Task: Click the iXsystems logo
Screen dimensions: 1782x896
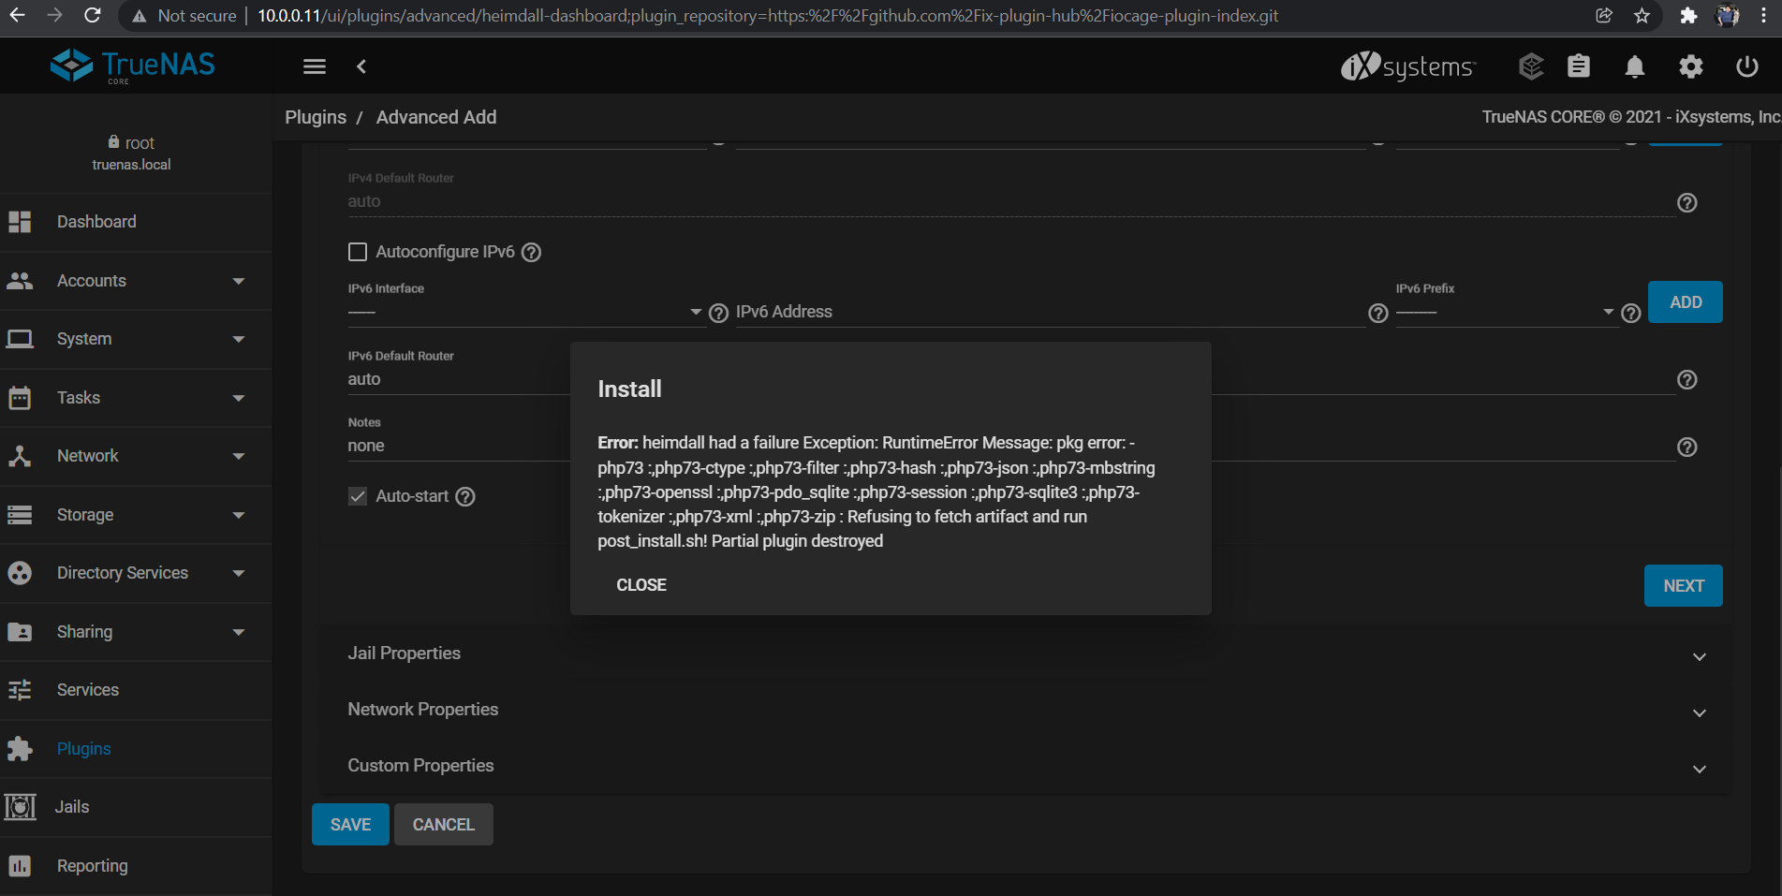Action: [x=1407, y=66]
